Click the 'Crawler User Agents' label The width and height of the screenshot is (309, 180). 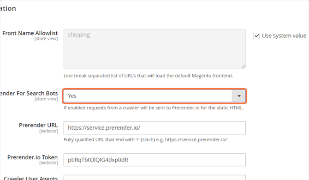click(x=31, y=178)
